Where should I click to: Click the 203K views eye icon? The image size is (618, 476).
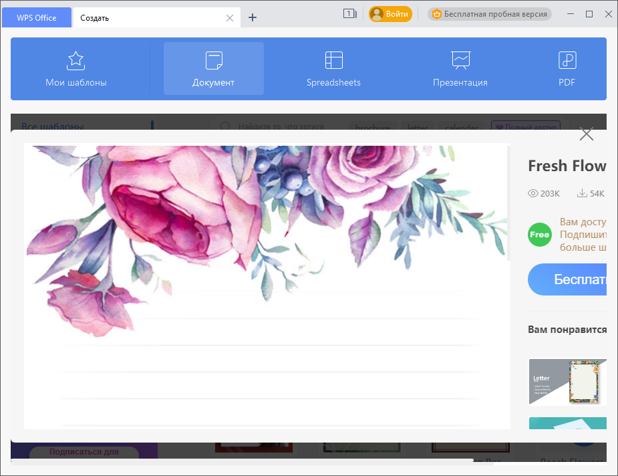point(533,193)
